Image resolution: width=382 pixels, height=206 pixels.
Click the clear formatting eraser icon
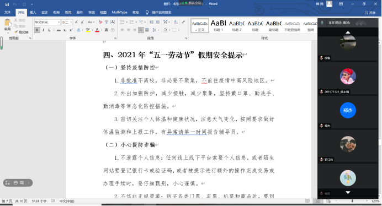(100, 22)
